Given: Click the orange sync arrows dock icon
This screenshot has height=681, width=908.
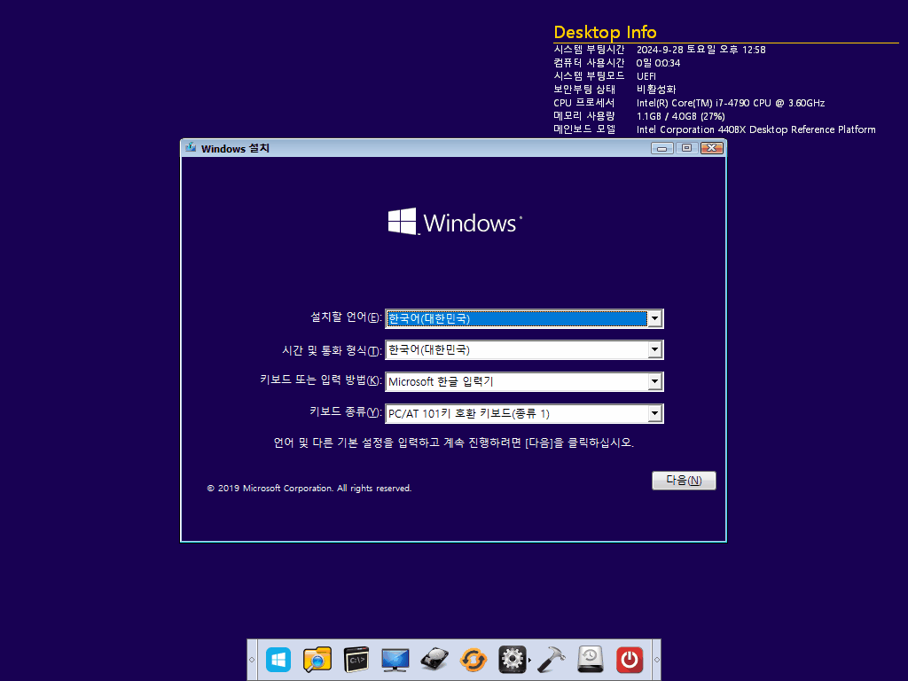Looking at the screenshot, I should pyautogui.click(x=474, y=660).
